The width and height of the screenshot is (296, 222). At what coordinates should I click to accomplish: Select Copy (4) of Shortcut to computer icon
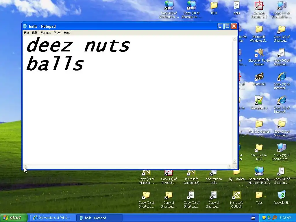[x=282, y=10]
